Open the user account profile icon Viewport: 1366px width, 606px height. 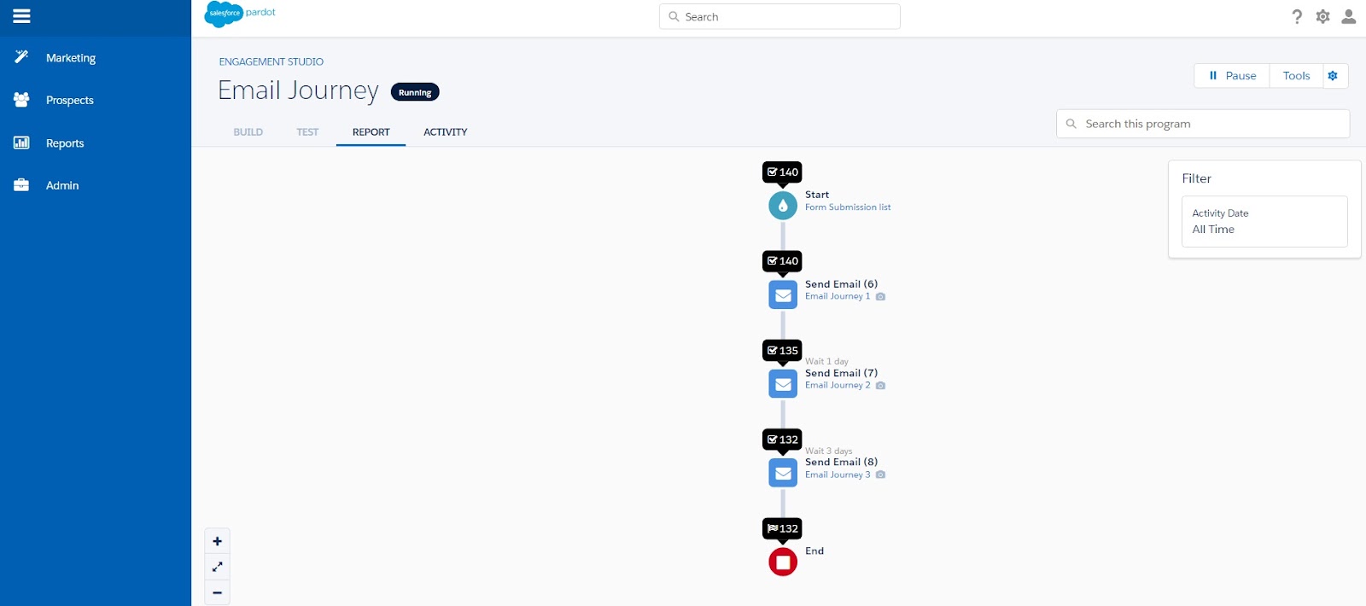[x=1349, y=16]
